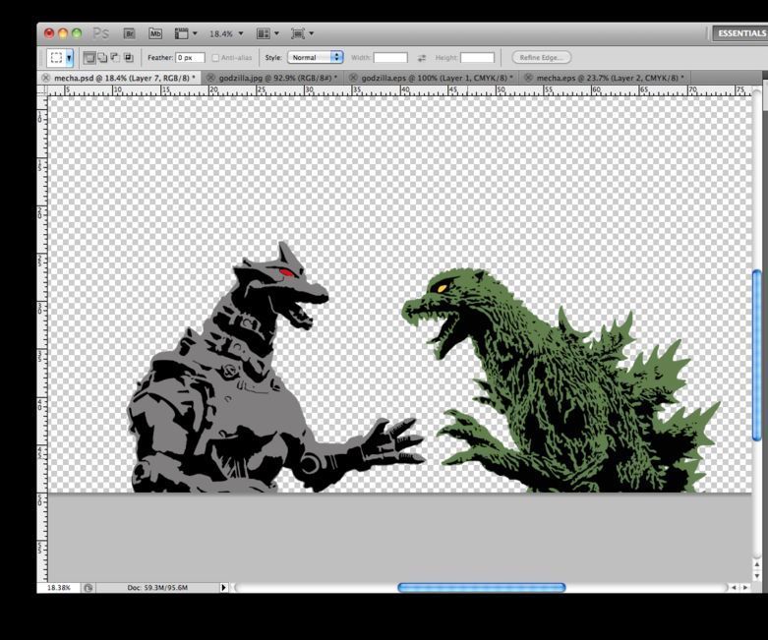Click the Feather value input field
The height and width of the screenshot is (640, 768).
click(190, 58)
